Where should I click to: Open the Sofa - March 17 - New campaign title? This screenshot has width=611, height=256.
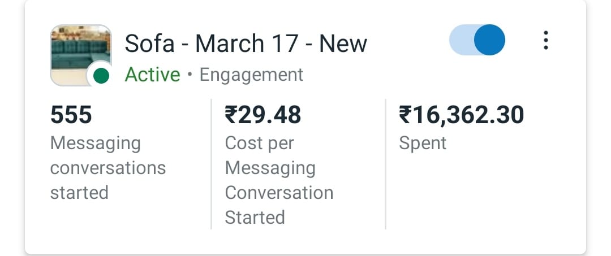pos(246,44)
